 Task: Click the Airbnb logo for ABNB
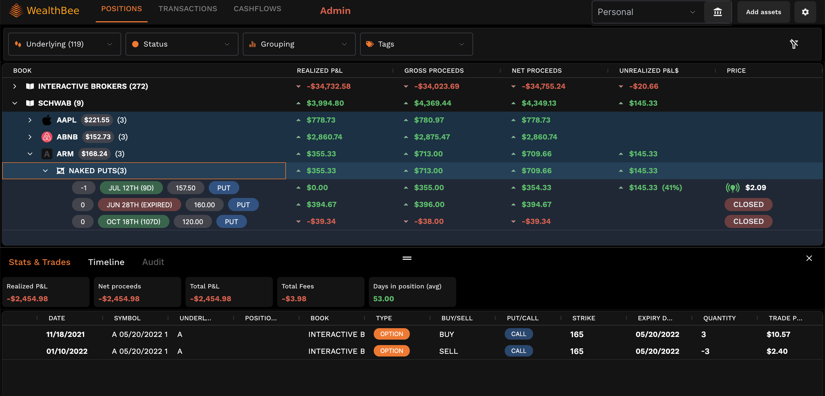(x=47, y=137)
